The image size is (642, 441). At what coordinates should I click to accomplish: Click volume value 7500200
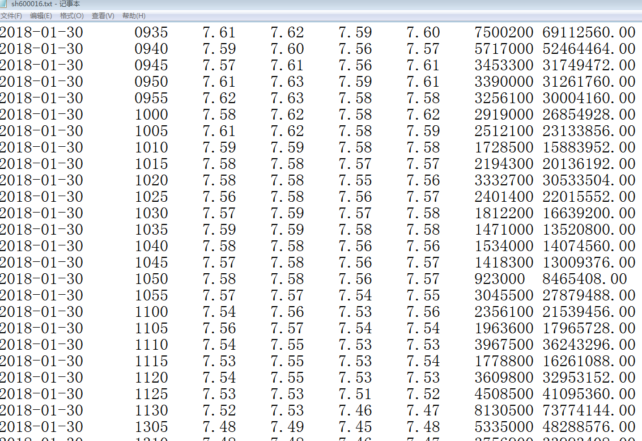(504, 32)
